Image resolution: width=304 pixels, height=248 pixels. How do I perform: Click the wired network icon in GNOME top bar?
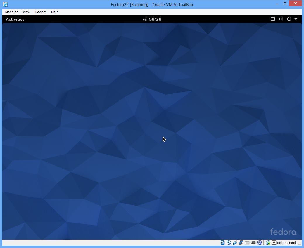point(273,19)
